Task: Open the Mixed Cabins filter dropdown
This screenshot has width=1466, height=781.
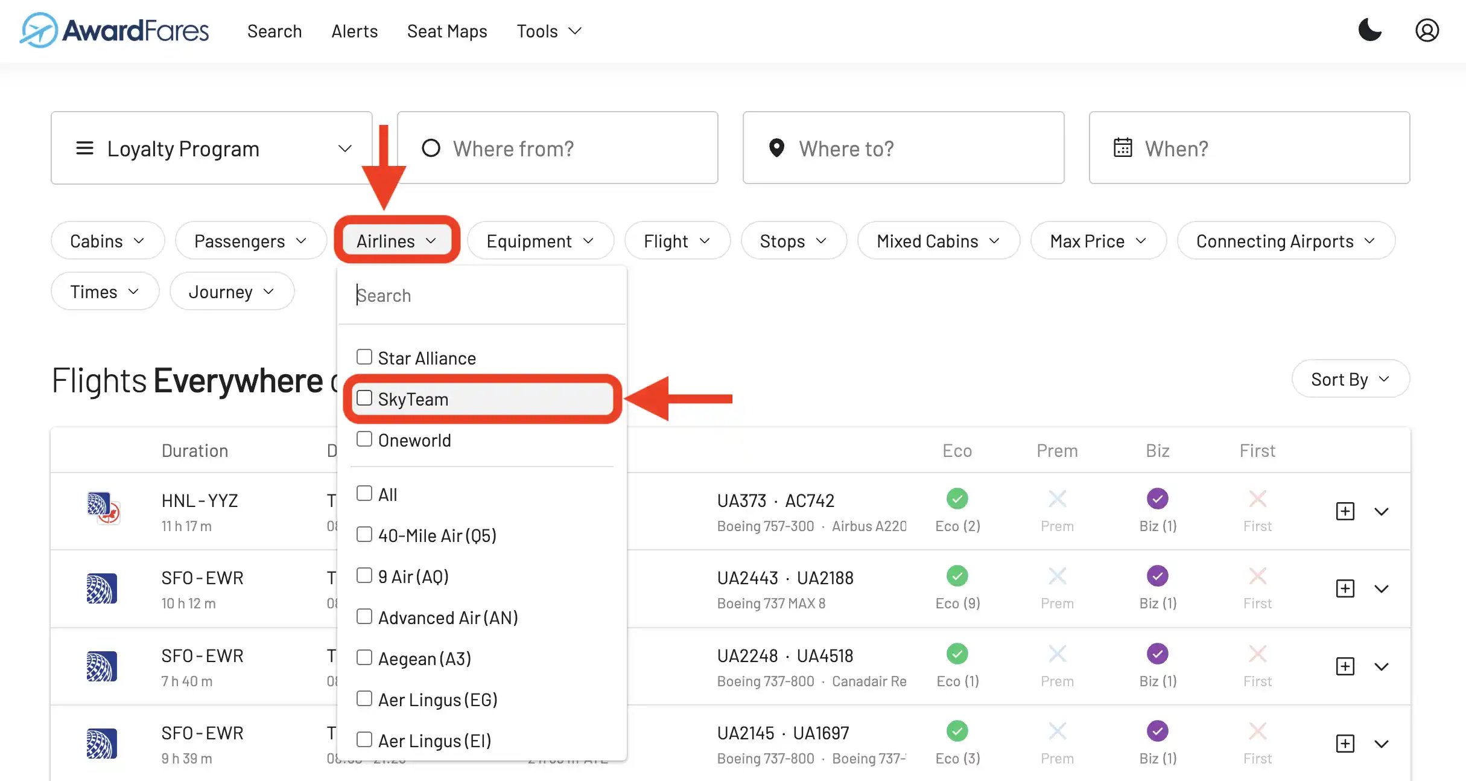Action: tap(938, 241)
